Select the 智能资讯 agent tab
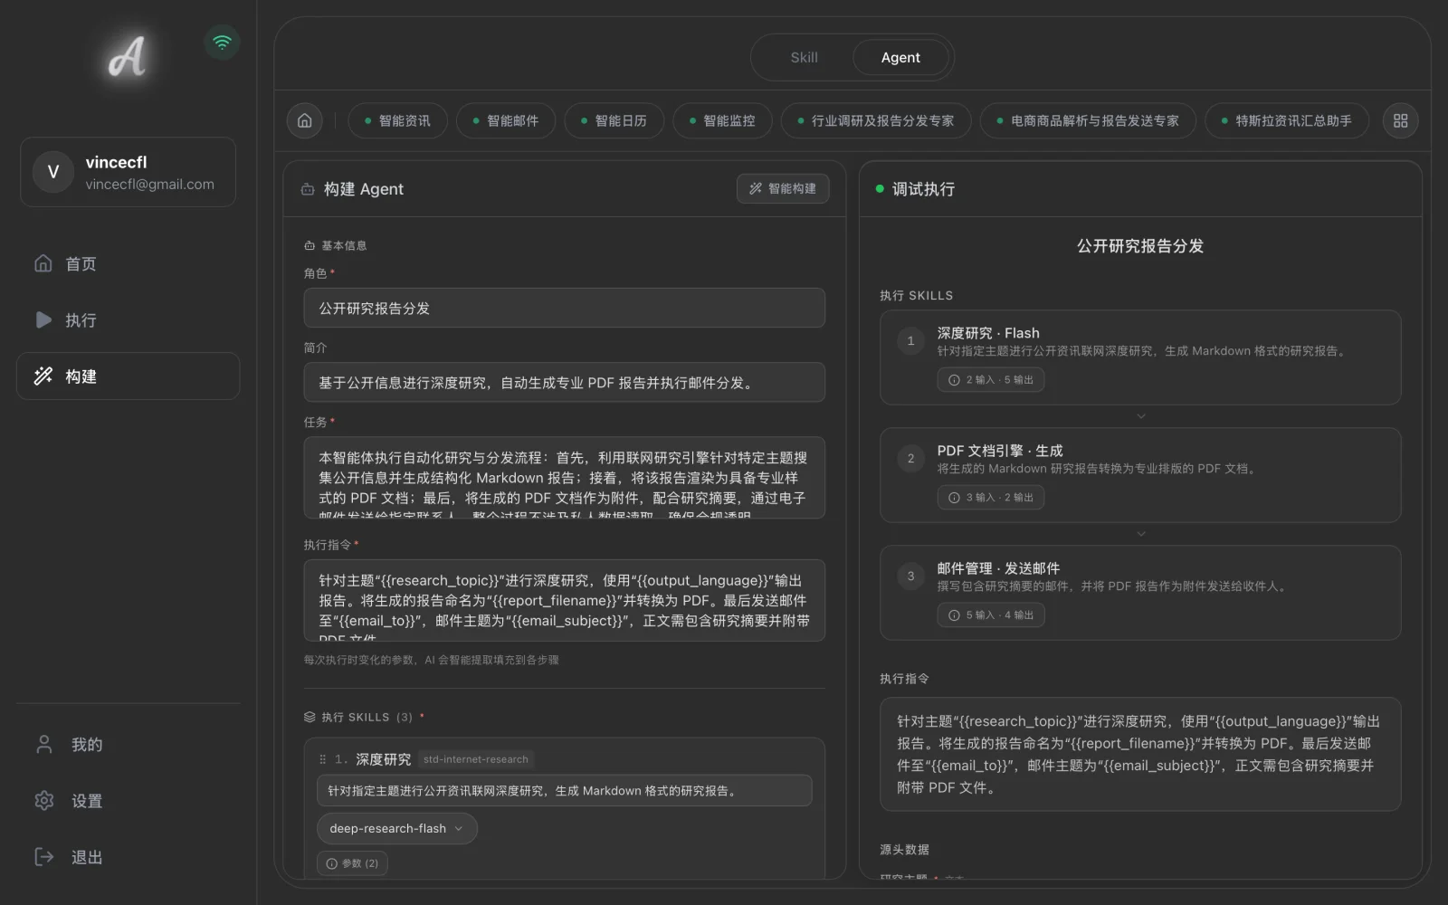 pos(397,120)
